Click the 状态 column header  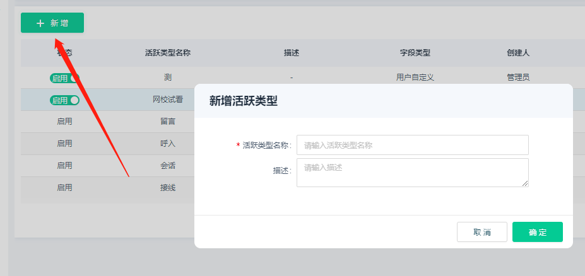(x=64, y=53)
